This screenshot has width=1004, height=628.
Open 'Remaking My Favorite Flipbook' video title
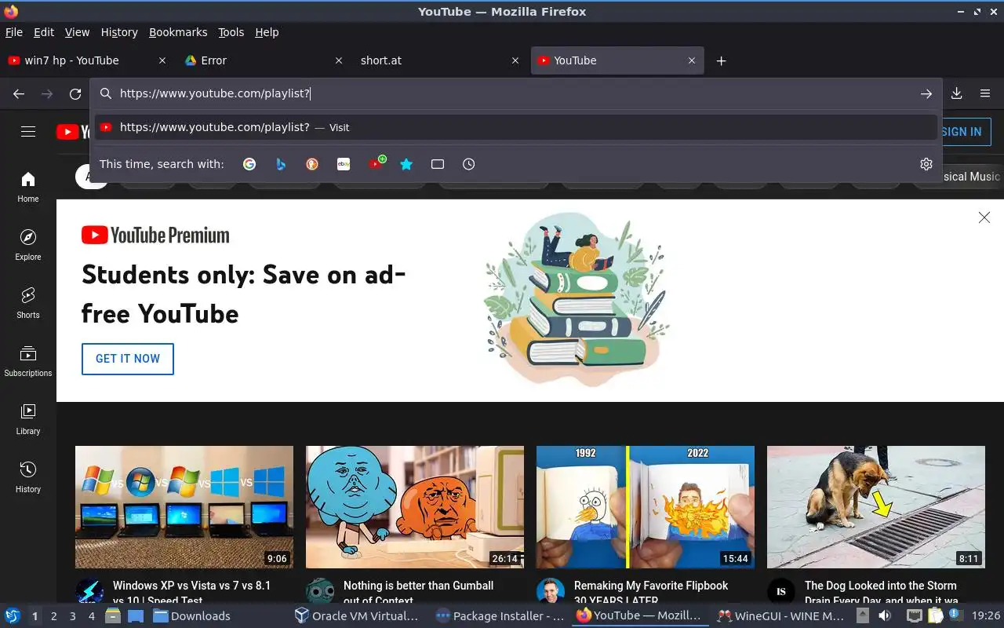pyautogui.click(x=651, y=593)
